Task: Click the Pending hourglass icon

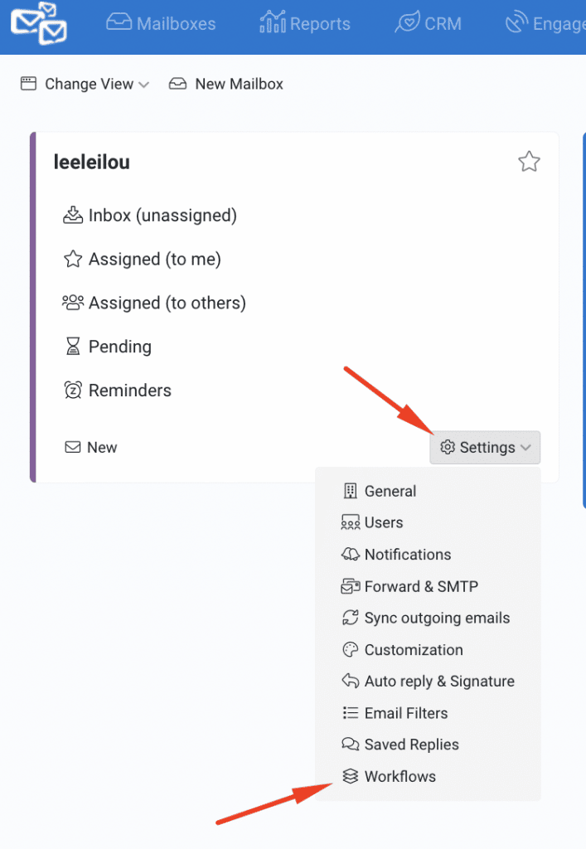Action: point(73,347)
